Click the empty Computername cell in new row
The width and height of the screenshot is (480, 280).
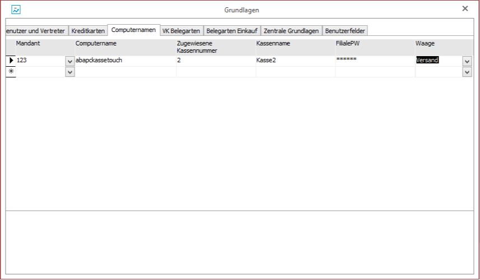(x=125, y=72)
